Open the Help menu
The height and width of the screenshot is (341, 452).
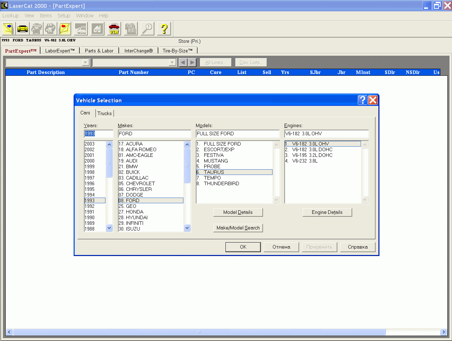pyautogui.click(x=104, y=16)
